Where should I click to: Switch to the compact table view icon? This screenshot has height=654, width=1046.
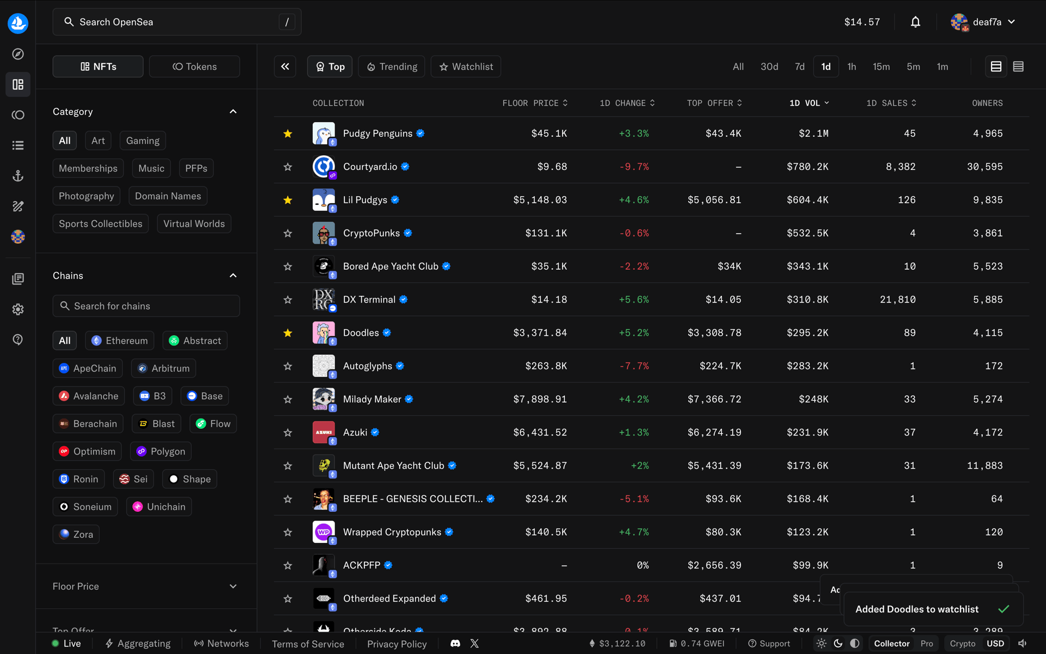click(1018, 66)
